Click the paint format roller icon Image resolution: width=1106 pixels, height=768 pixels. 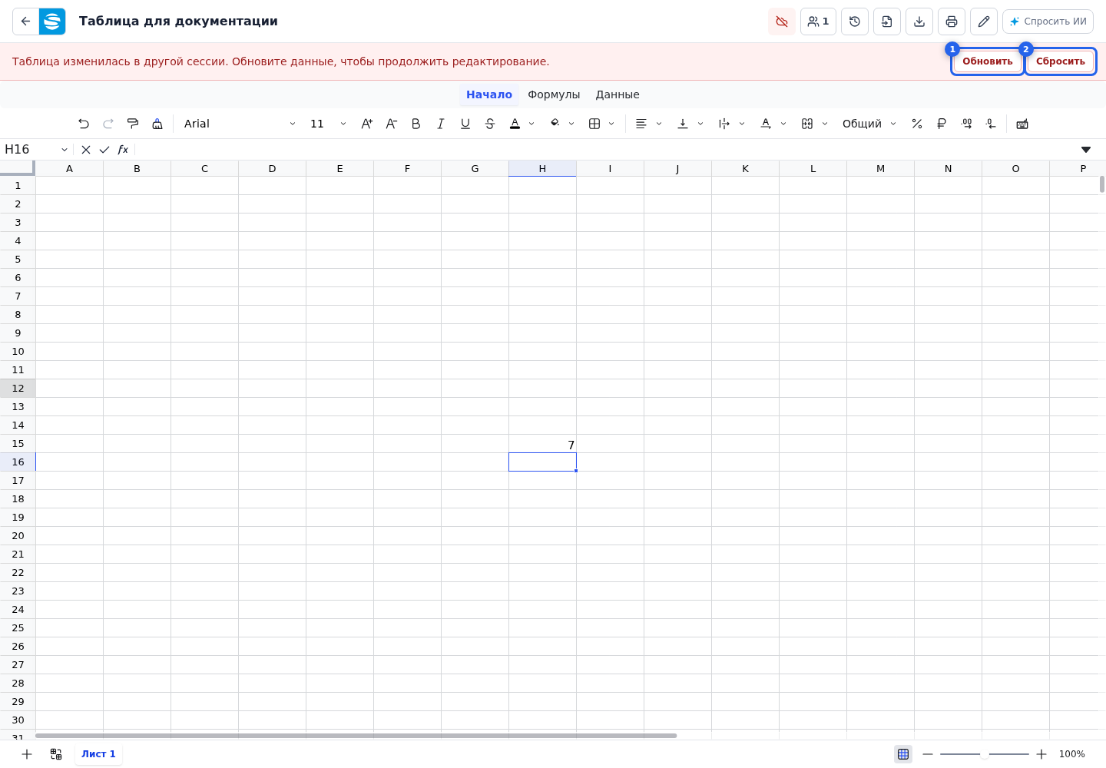point(133,124)
